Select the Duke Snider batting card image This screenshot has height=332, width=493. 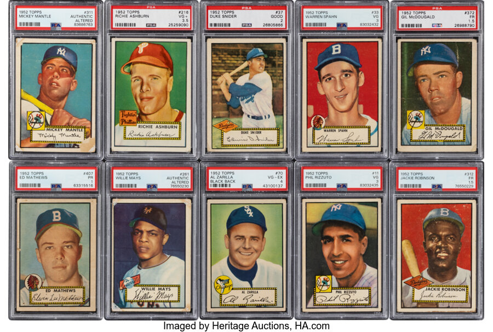tap(246, 95)
